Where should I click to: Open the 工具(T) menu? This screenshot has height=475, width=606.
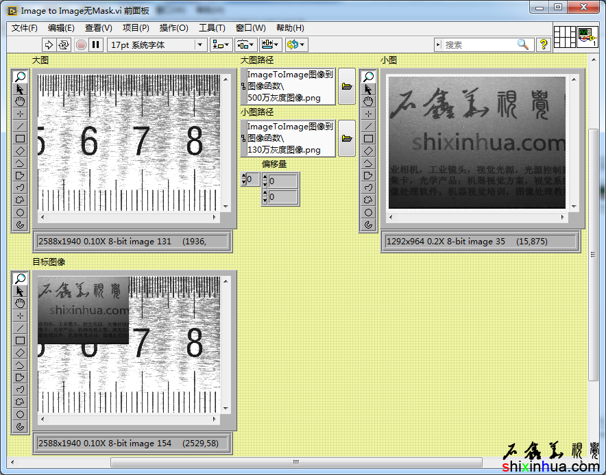(212, 28)
